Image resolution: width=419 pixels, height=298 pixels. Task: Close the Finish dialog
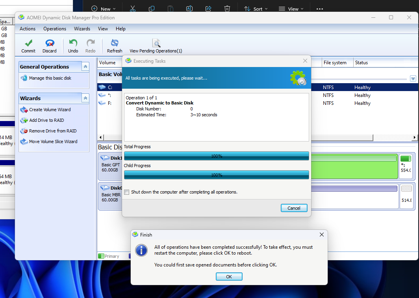[322, 235]
